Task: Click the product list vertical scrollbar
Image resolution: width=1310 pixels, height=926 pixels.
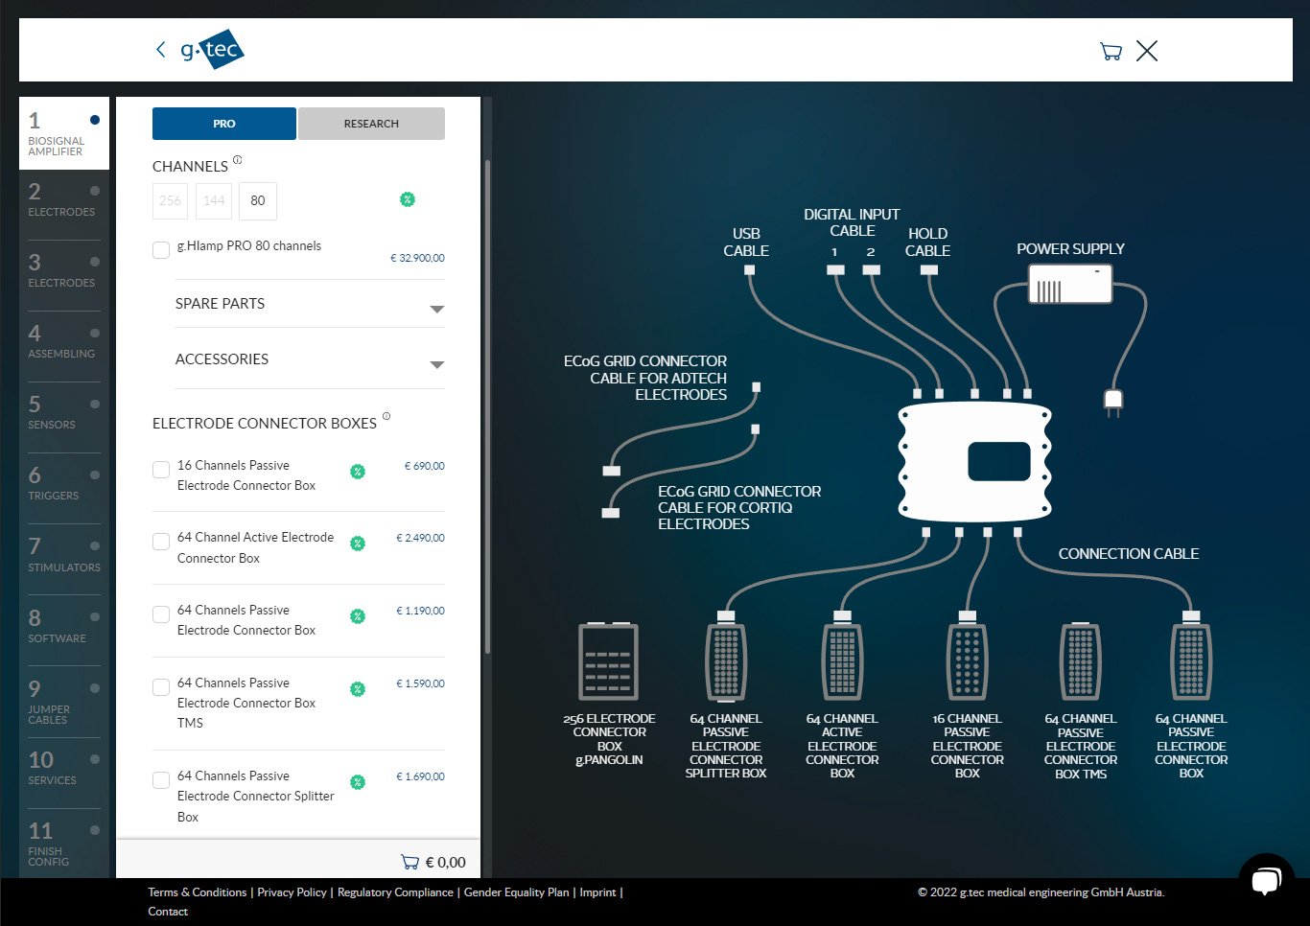Action: (x=487, y=403)
